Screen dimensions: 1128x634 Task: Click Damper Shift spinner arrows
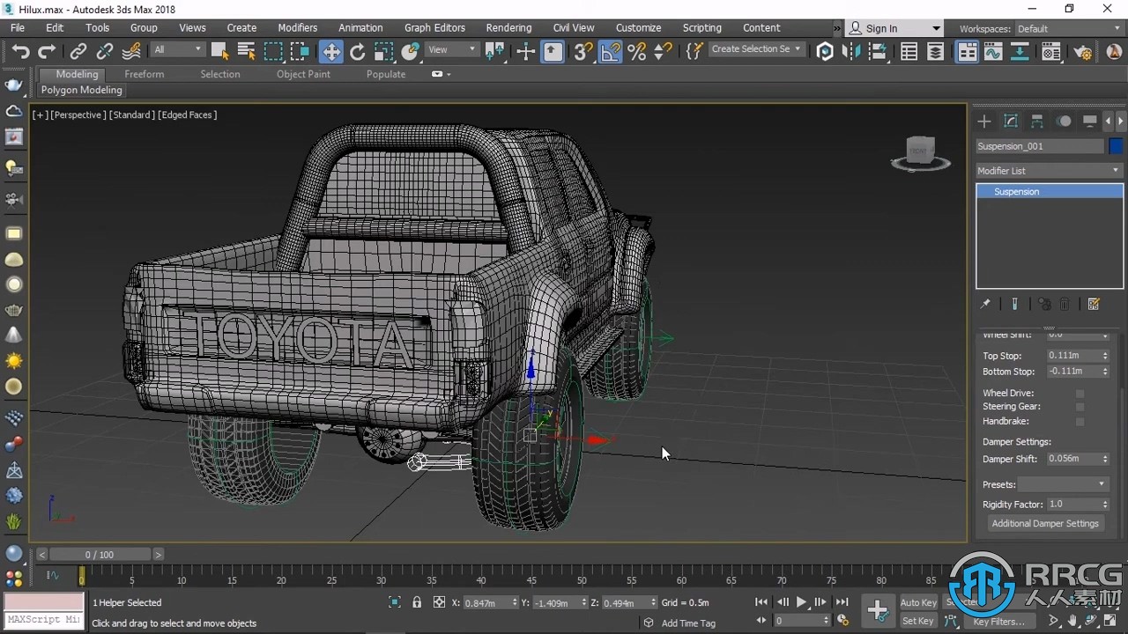(1105, 459)
